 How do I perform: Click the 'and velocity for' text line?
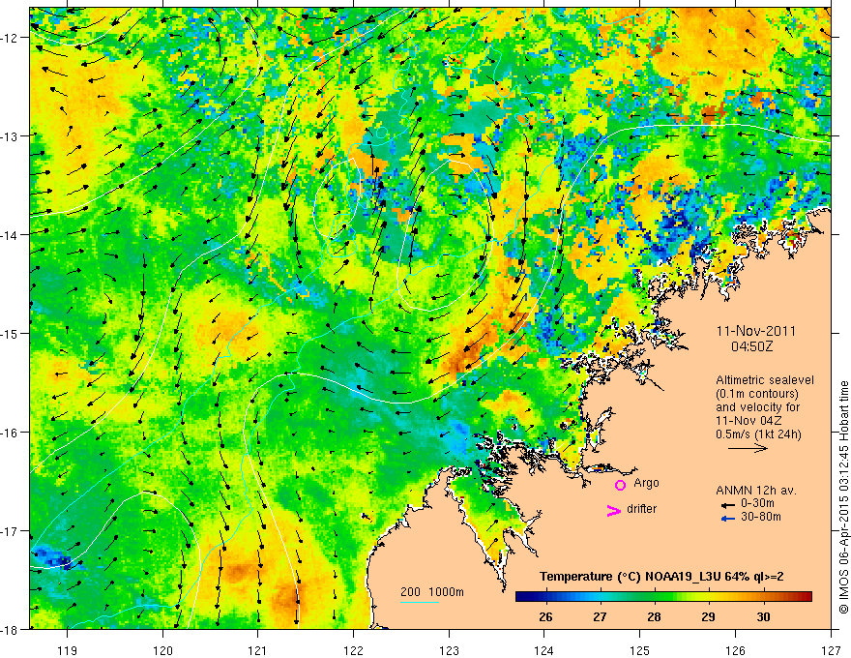tap(757, 407)
